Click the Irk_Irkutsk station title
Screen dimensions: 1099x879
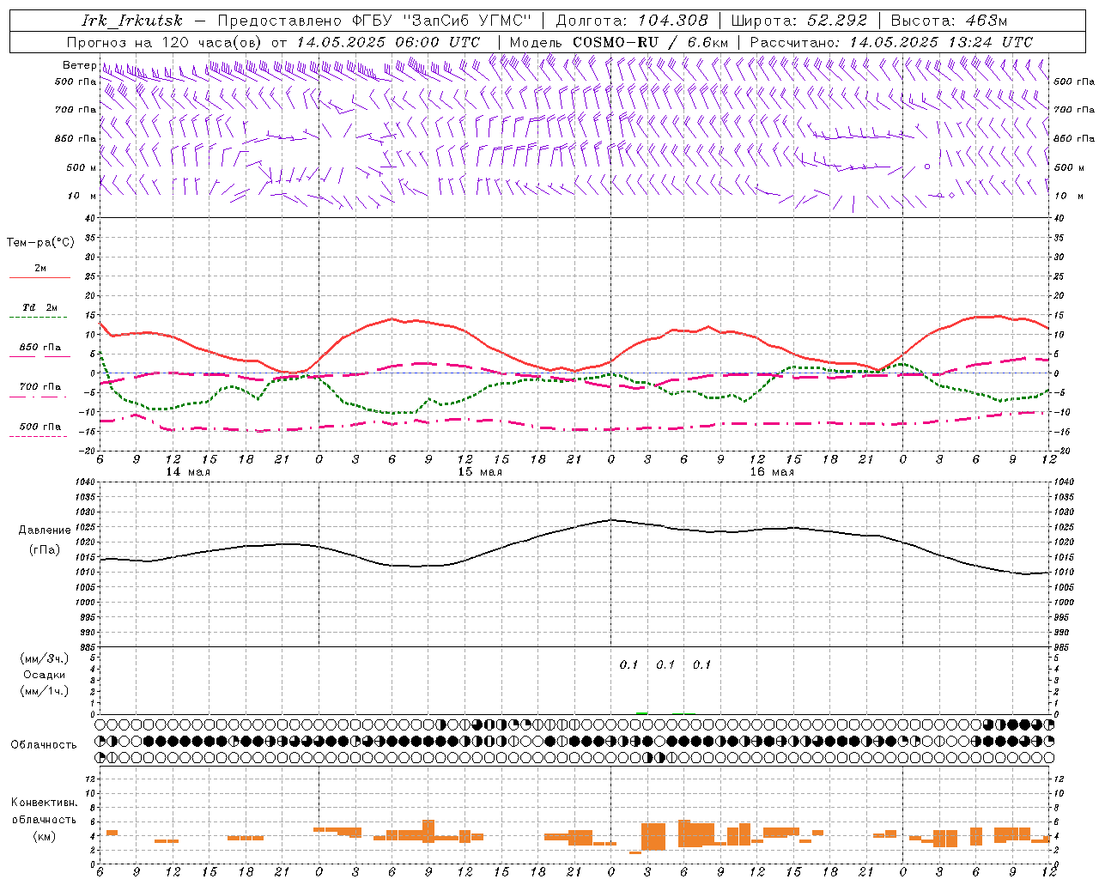click(132, 21)
